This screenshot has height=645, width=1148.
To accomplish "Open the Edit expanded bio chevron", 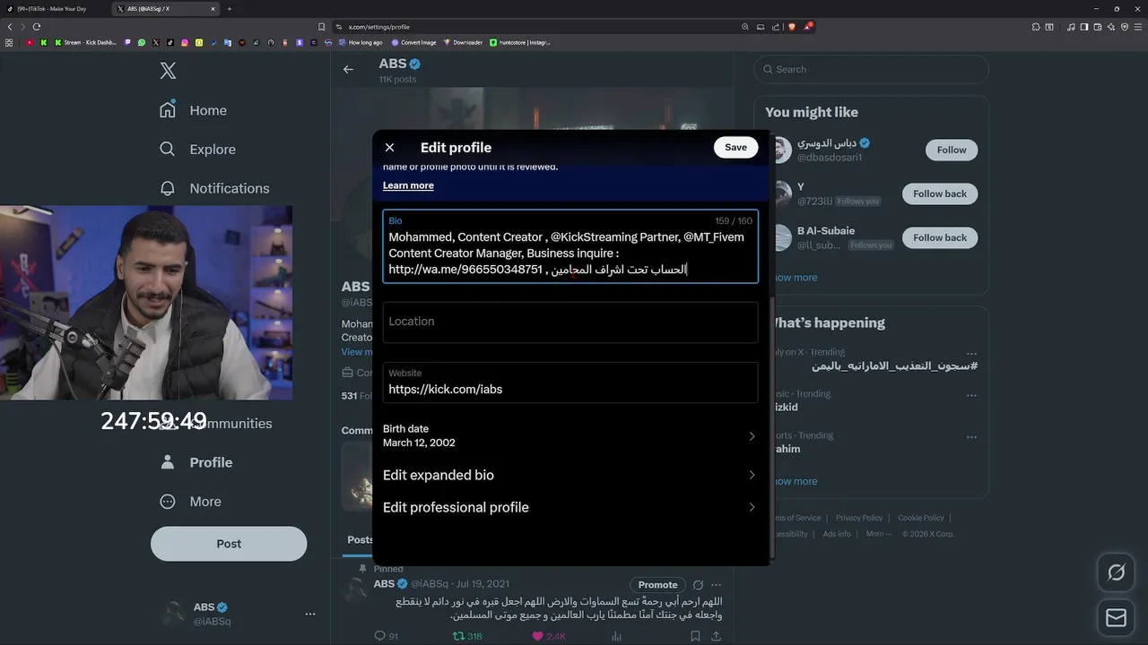I will 752,475.
